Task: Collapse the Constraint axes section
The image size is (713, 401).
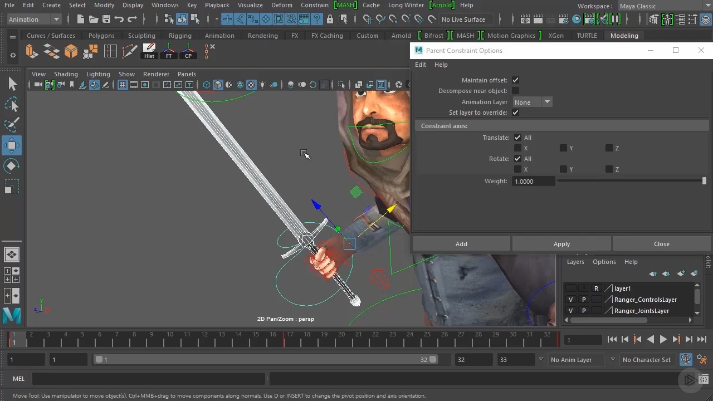Action: click(x=561, y=126)
